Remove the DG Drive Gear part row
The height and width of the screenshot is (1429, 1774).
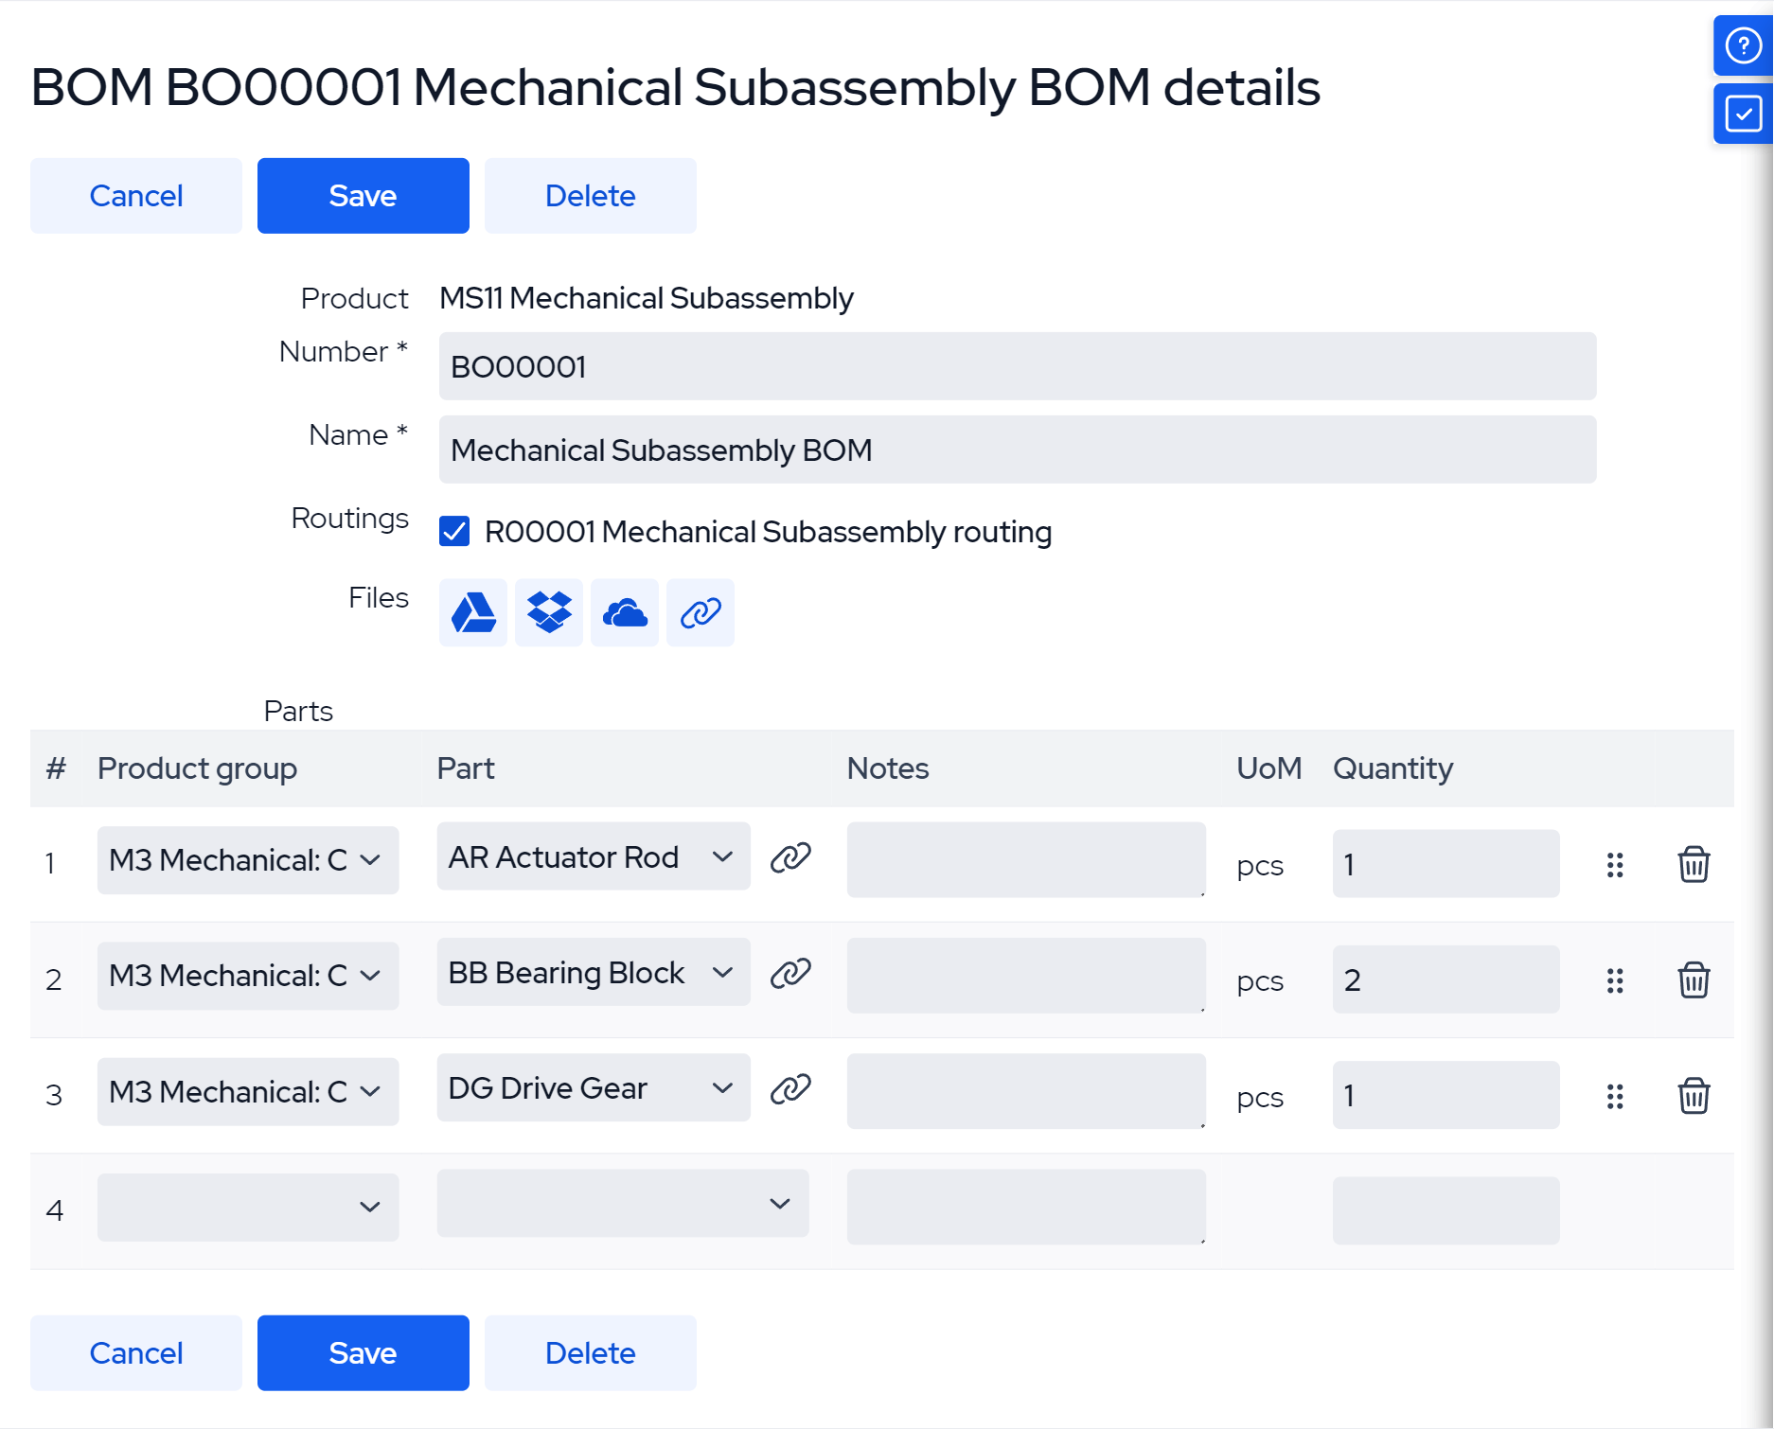pyautogui.click(x=1694, y=1096)
